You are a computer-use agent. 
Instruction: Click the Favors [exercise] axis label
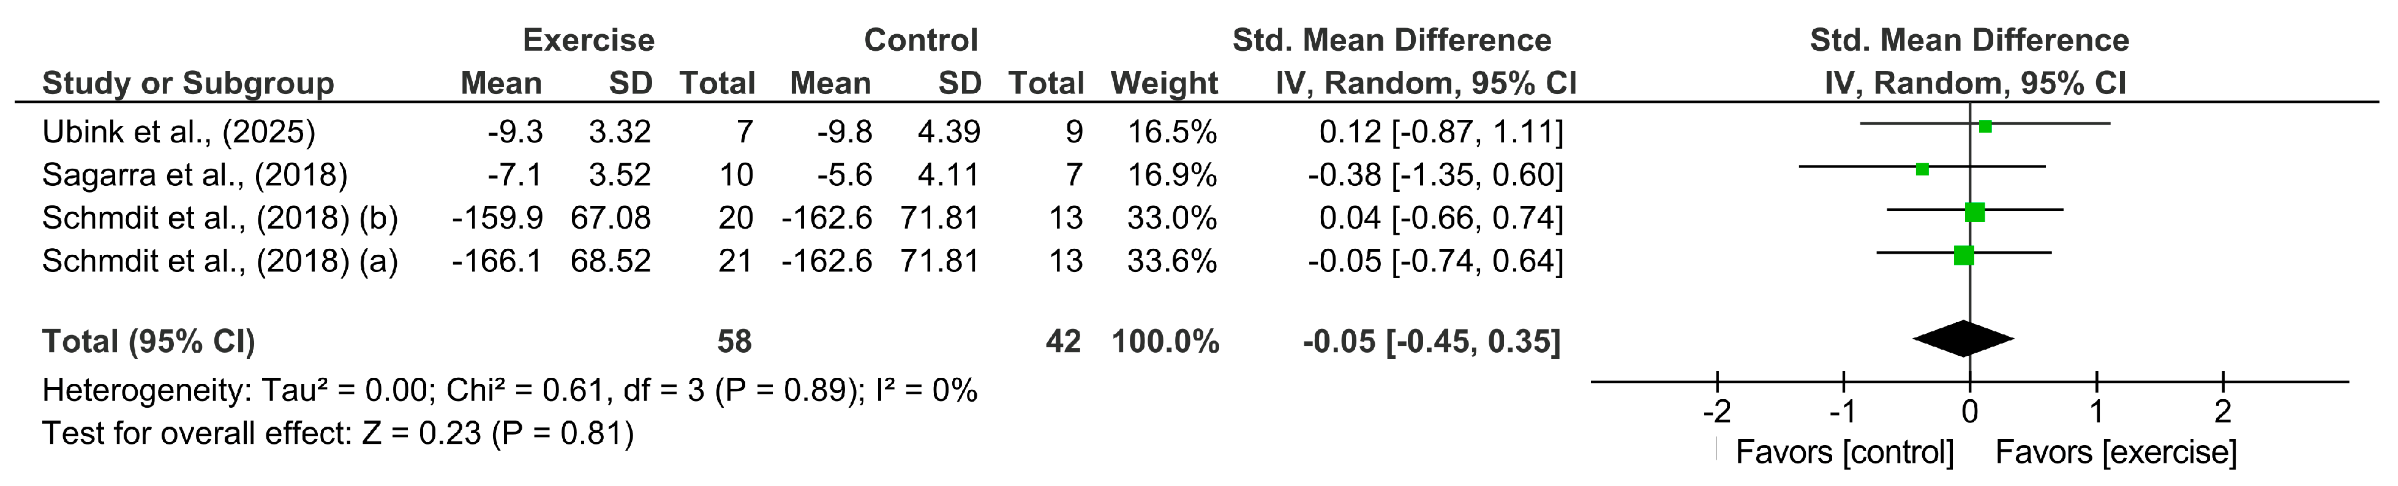coord(2116,452)
